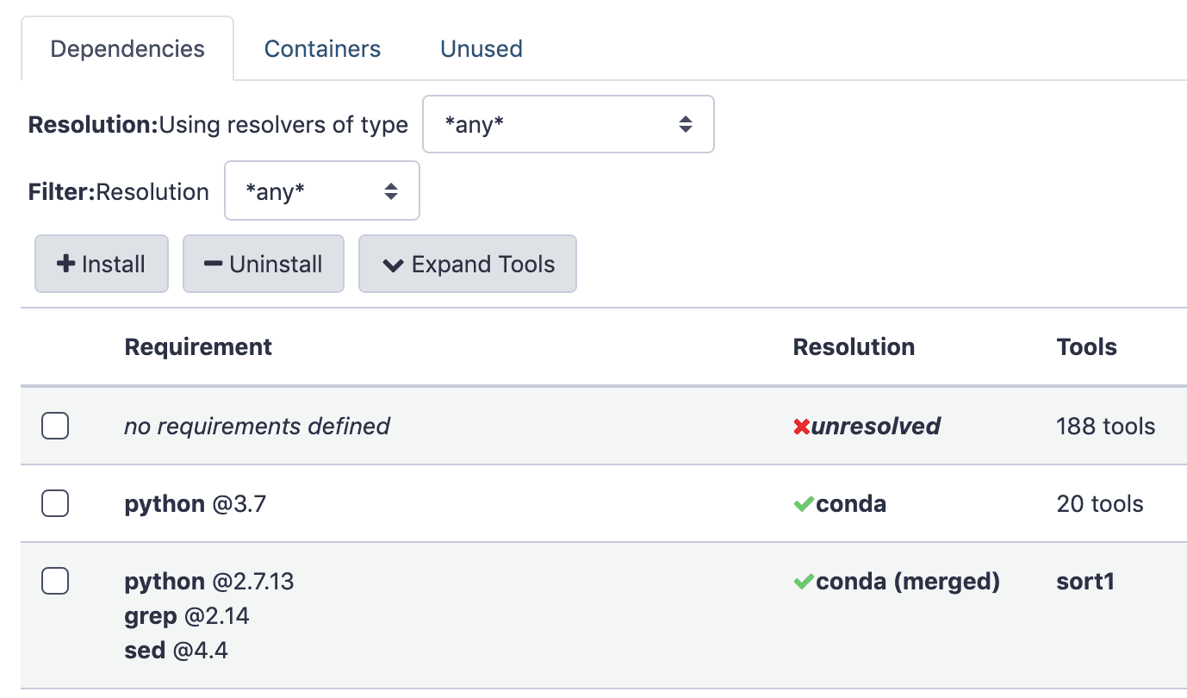Open the Resolution filter dropdown

[322, 190]
